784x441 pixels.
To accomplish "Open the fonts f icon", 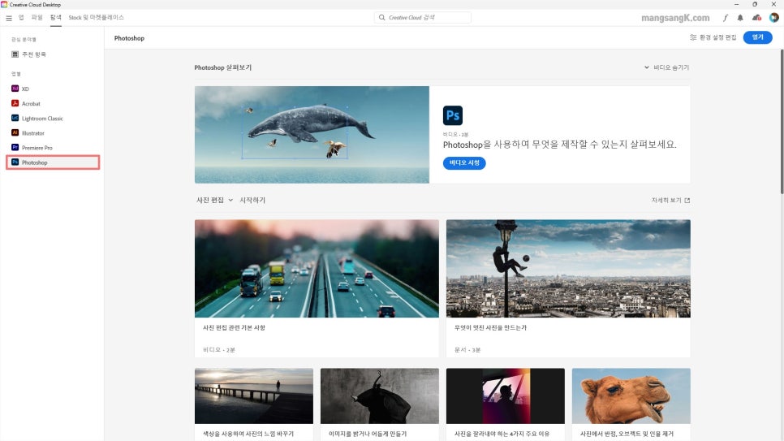I will click(725, 18).
